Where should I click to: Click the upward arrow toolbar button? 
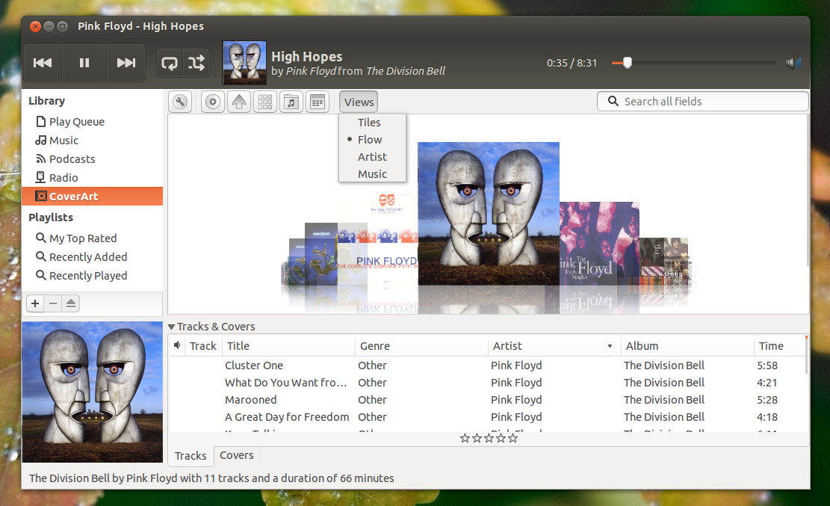tap(239, 102)
